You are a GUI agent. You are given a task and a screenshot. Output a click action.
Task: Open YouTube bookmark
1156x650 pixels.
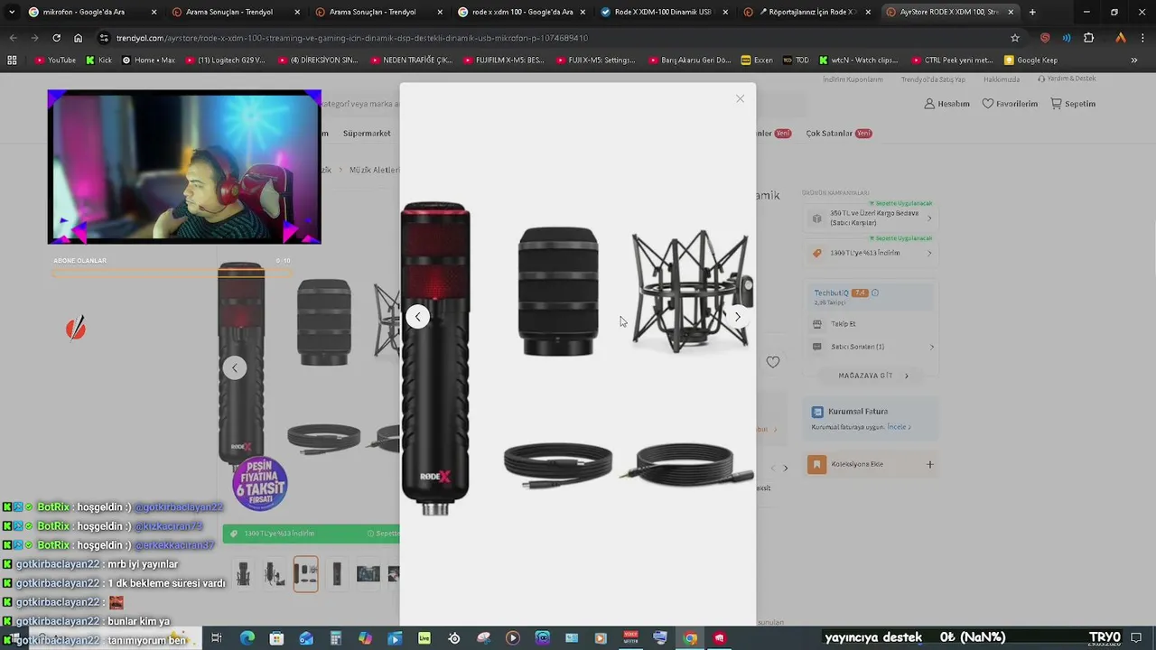point(55,60)
